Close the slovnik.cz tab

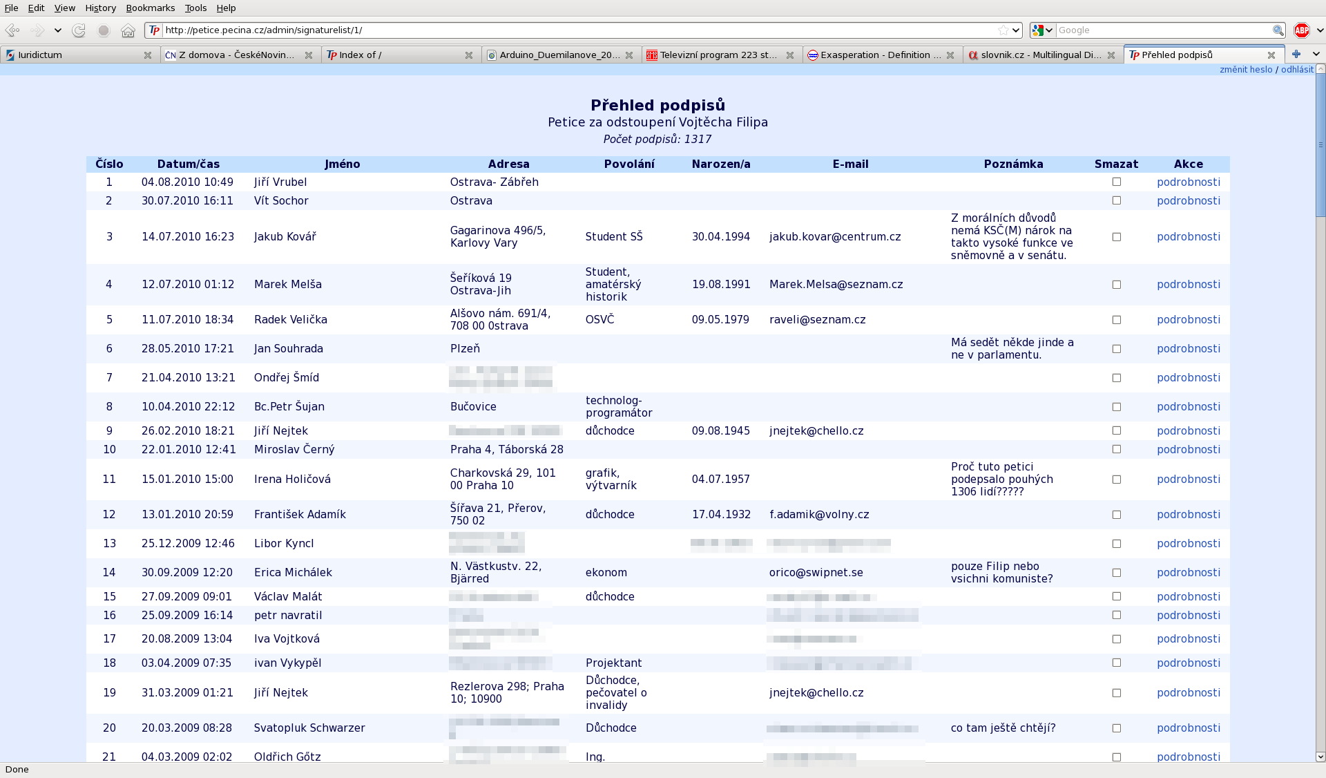(1111, 55)
